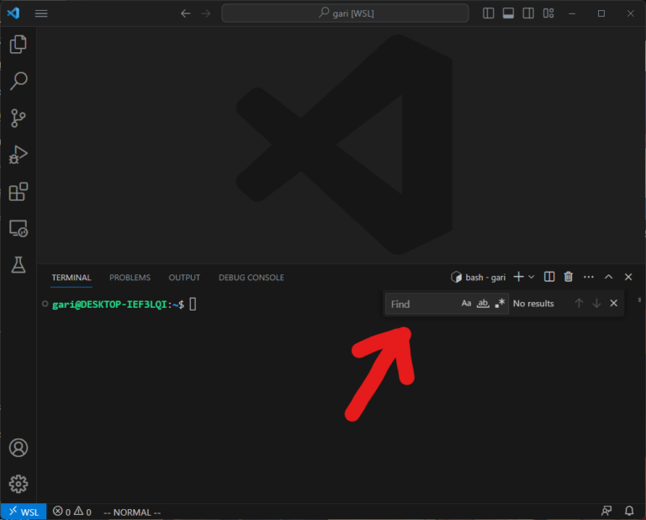The image size is (646, 520).
Task: Open the Manage gear menu
Action: (19, 484)
